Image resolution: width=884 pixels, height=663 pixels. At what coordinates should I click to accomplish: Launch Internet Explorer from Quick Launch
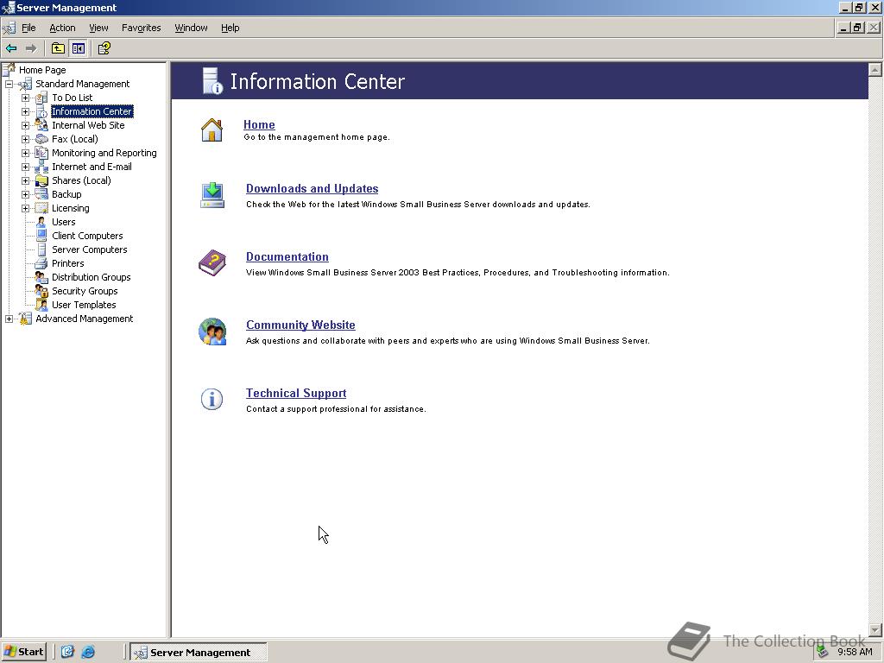tap(88, 652)
